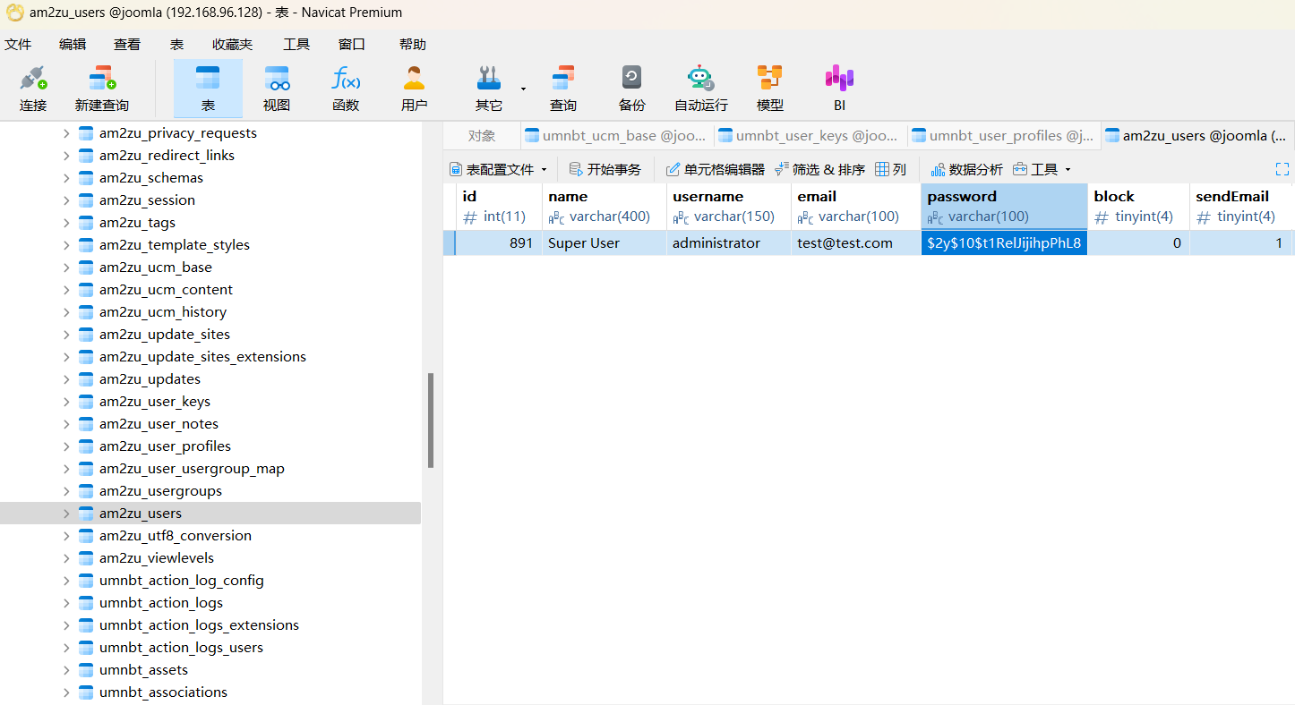The image size is (1295, 705).
Task: Select umnbt_associations table
Action: tap(163, 692)
